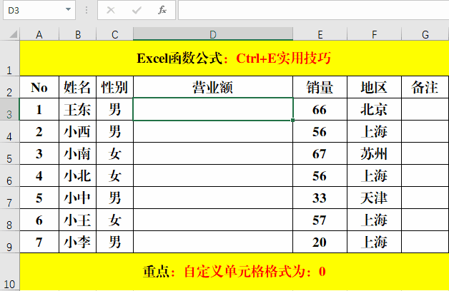Viewport: 449px width, 291px height.
Task: Click into the formula bar input
Action: point(314,10)
